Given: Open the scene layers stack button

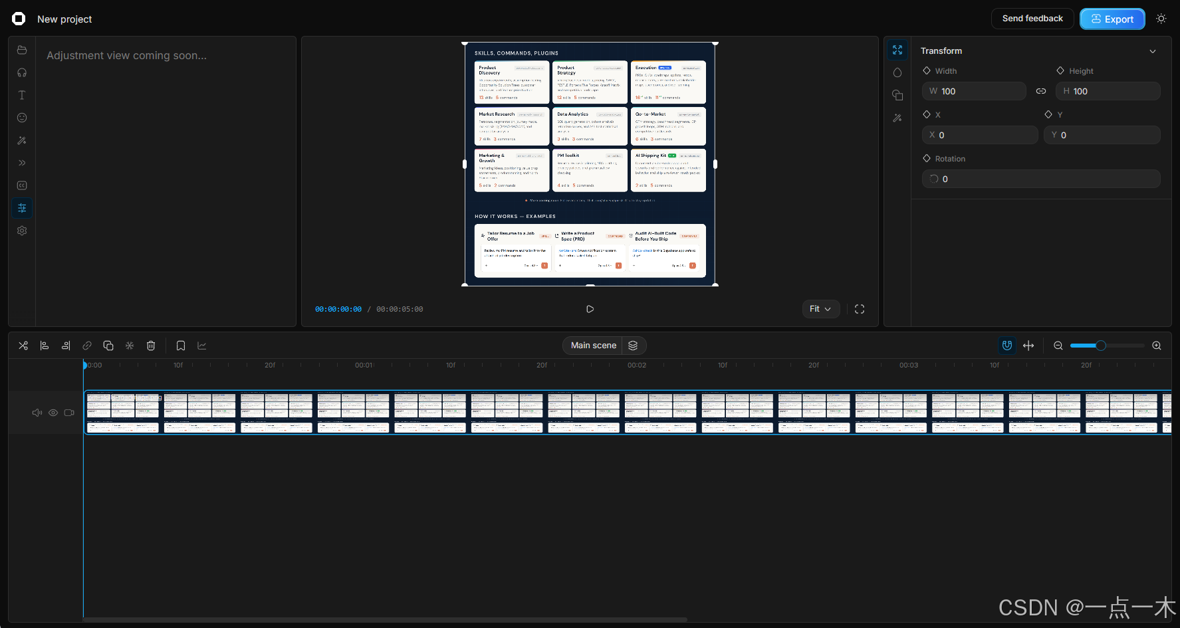Looking at the screenshot, I should click(633, 346).
